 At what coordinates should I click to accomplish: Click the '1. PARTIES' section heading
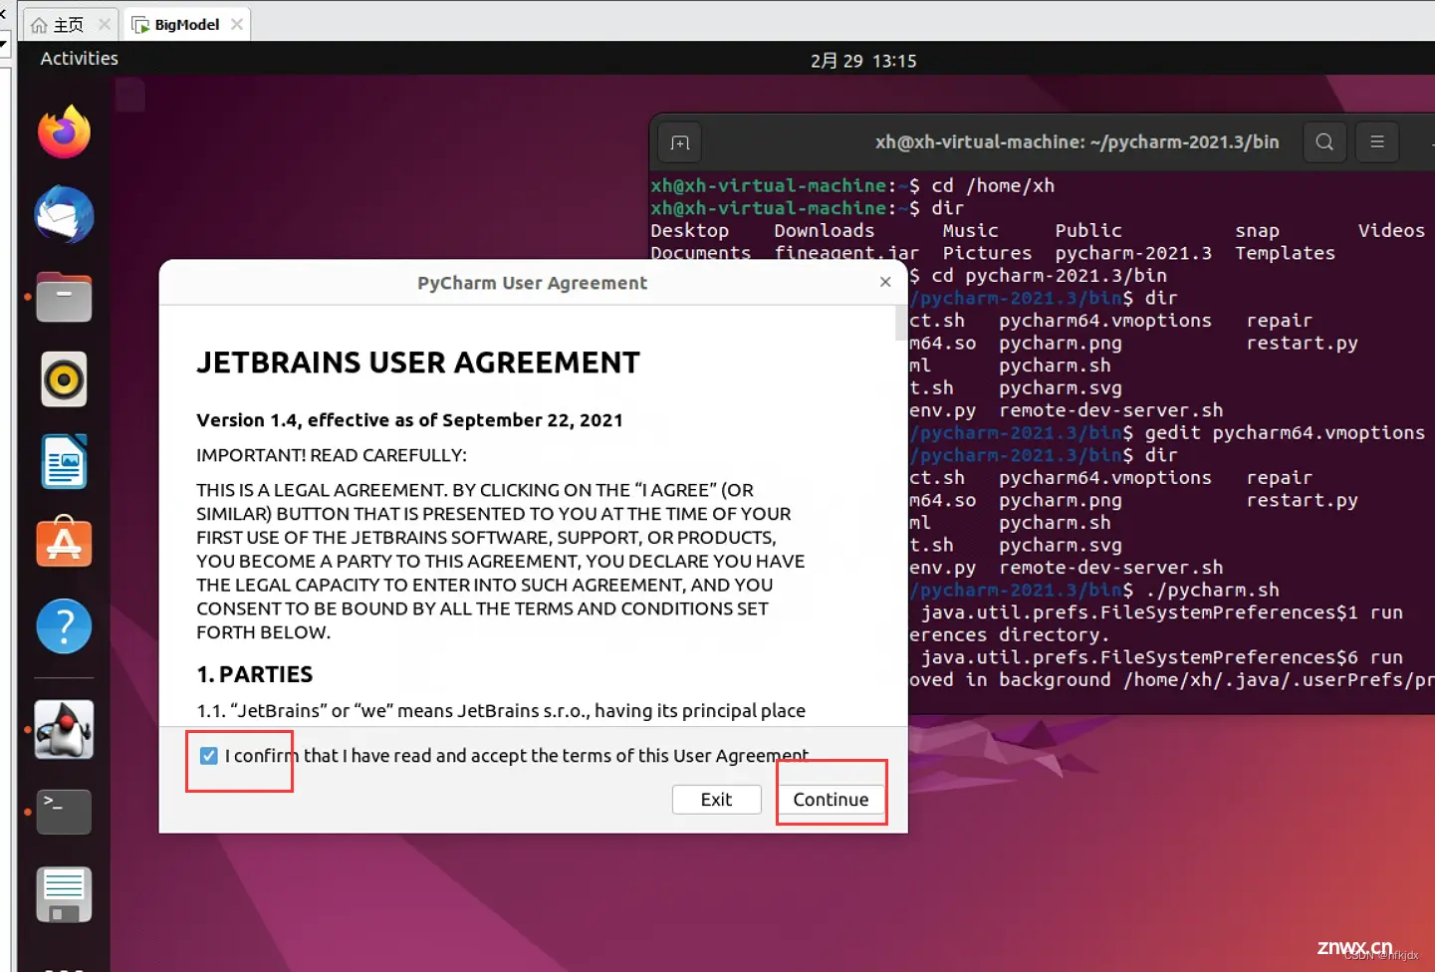point(255,674)
